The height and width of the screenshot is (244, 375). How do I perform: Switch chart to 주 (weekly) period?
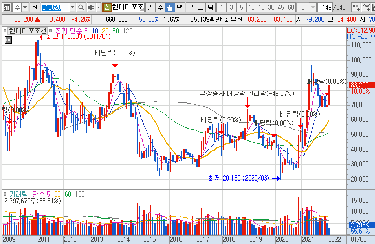pos(160,7)
